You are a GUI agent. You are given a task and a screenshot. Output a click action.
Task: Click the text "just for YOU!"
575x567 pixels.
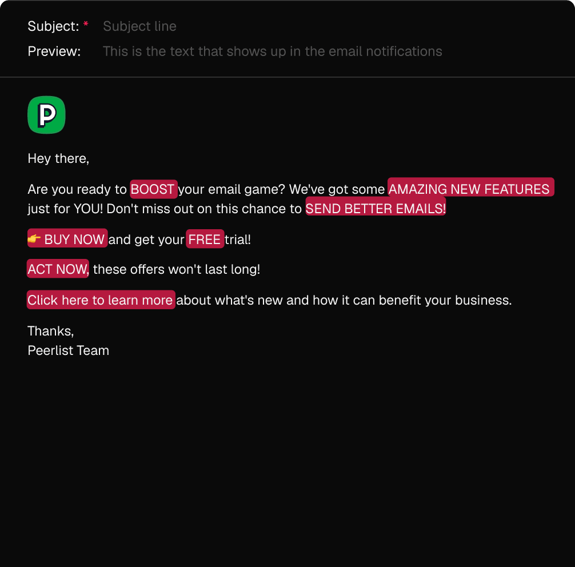point(65,209)
